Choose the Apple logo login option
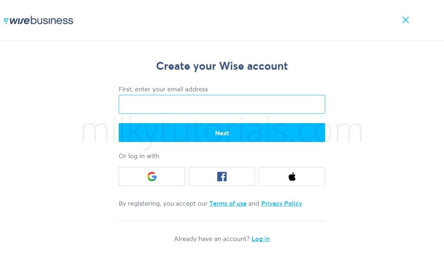The width and height of the screenshot is (444, 259). (292, 176)
